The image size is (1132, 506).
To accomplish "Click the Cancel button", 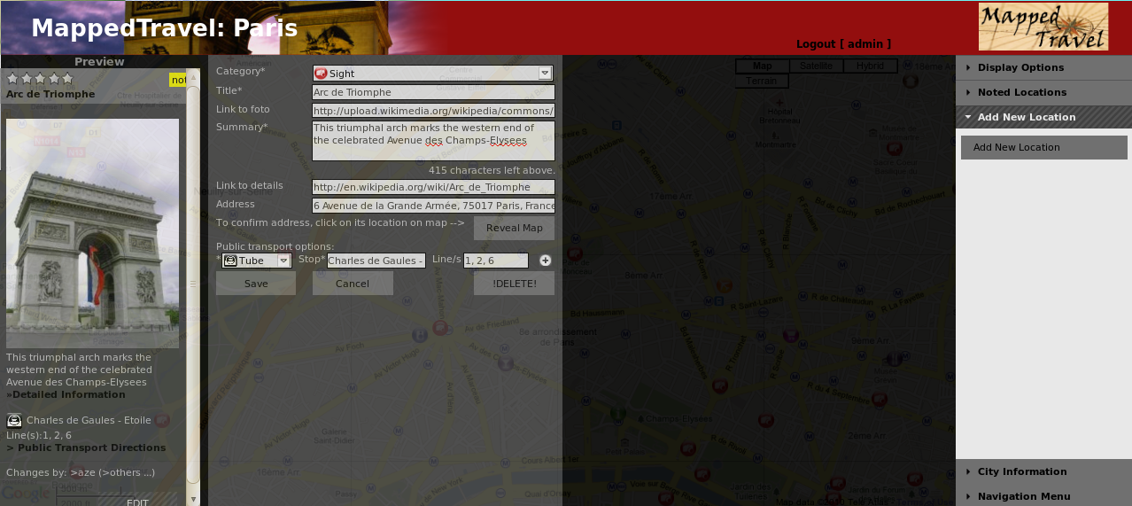I will click(x=353, y=284).
